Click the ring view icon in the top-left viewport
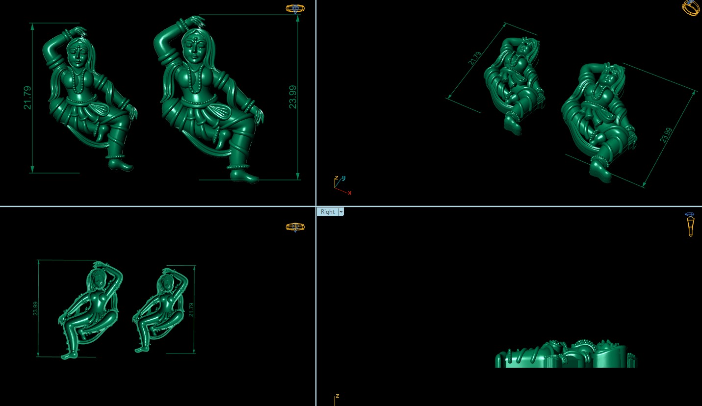Image resolution: width=702 pixels, height=406 pixels. (x=295, y=8)
